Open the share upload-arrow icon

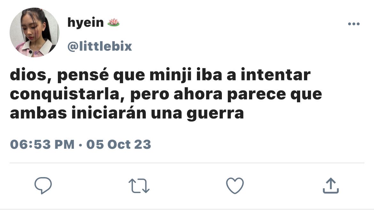(331, 186)
